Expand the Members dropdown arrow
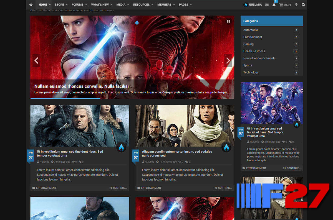 pos(174,5)
